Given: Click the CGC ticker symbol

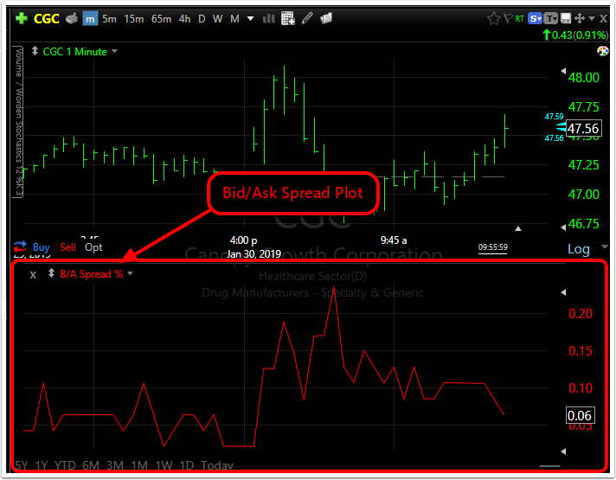Looking at the screenshot, I should point(47,18).
